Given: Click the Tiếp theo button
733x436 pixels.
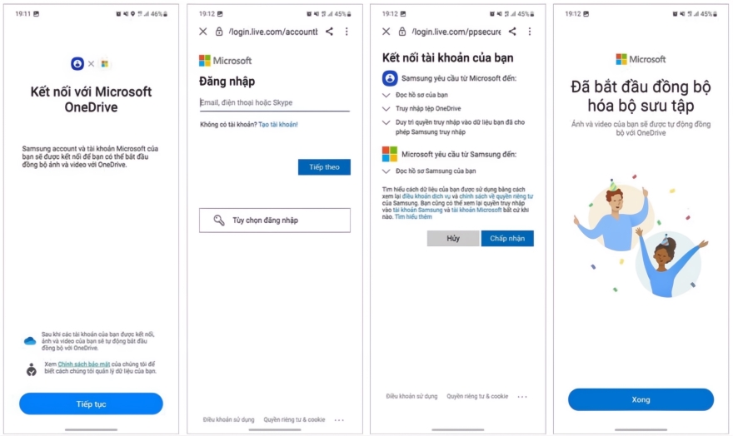Looking at the screenshot, I should (x=324, y=167).
